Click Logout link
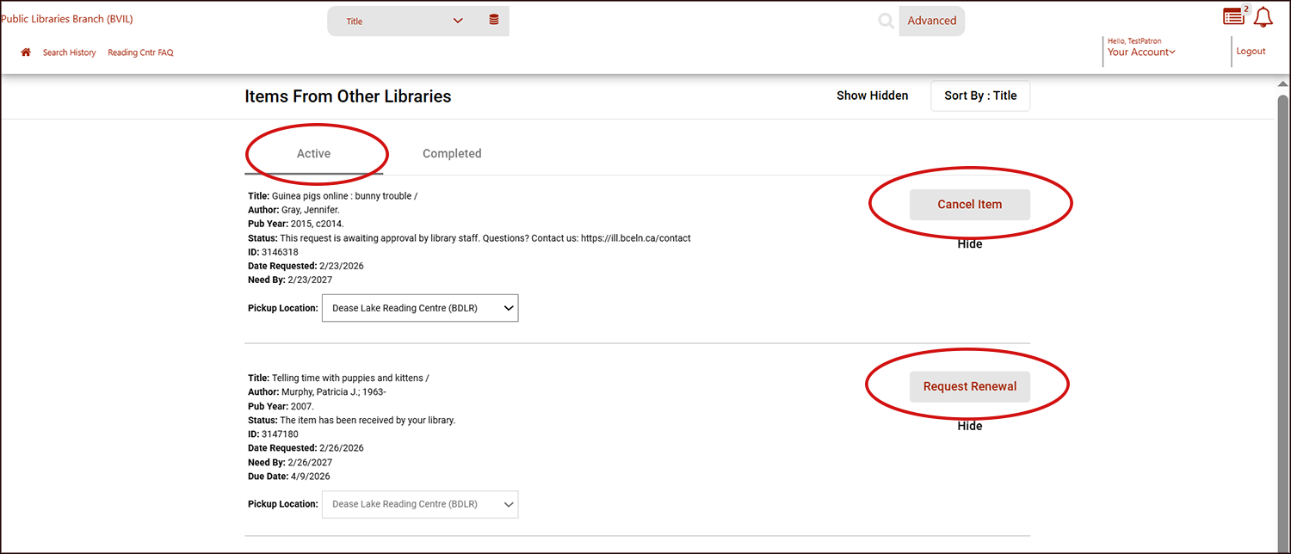The height and width of the screenshot is (554, 1291). [x=1251, y=52]
